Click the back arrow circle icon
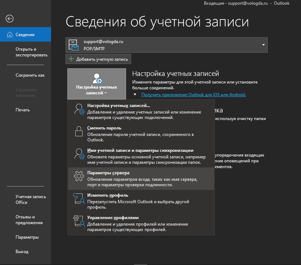Viewport: 301px width, 265px height. coord(10,19)
